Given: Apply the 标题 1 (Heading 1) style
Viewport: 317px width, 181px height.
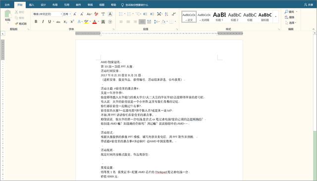Looking at the screenshot, I should 219,16.
